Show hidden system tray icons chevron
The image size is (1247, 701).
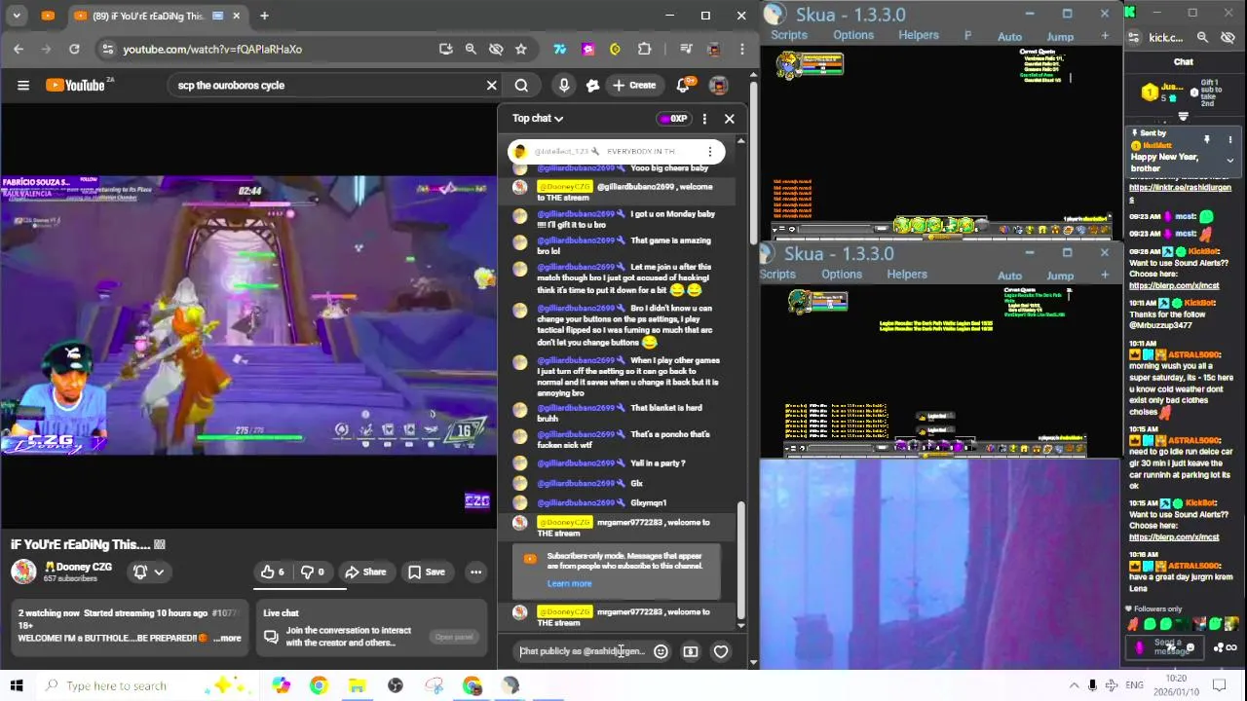coord(1074,685)
